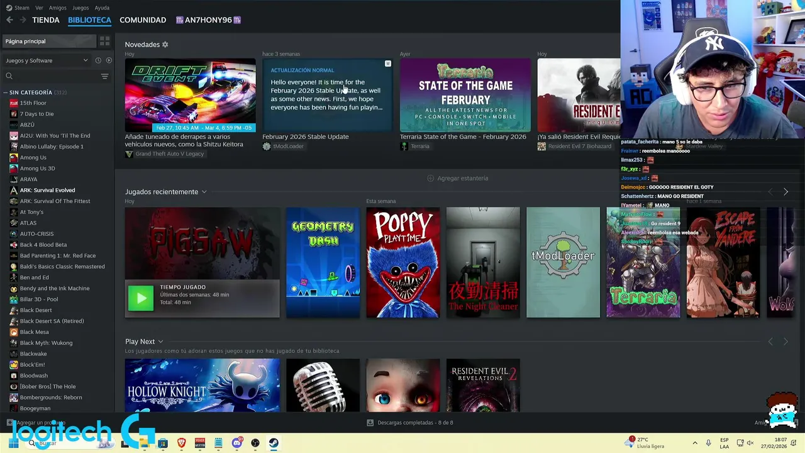
Task: Switch to the TIENDA tab
Action: tap(46, 20)
